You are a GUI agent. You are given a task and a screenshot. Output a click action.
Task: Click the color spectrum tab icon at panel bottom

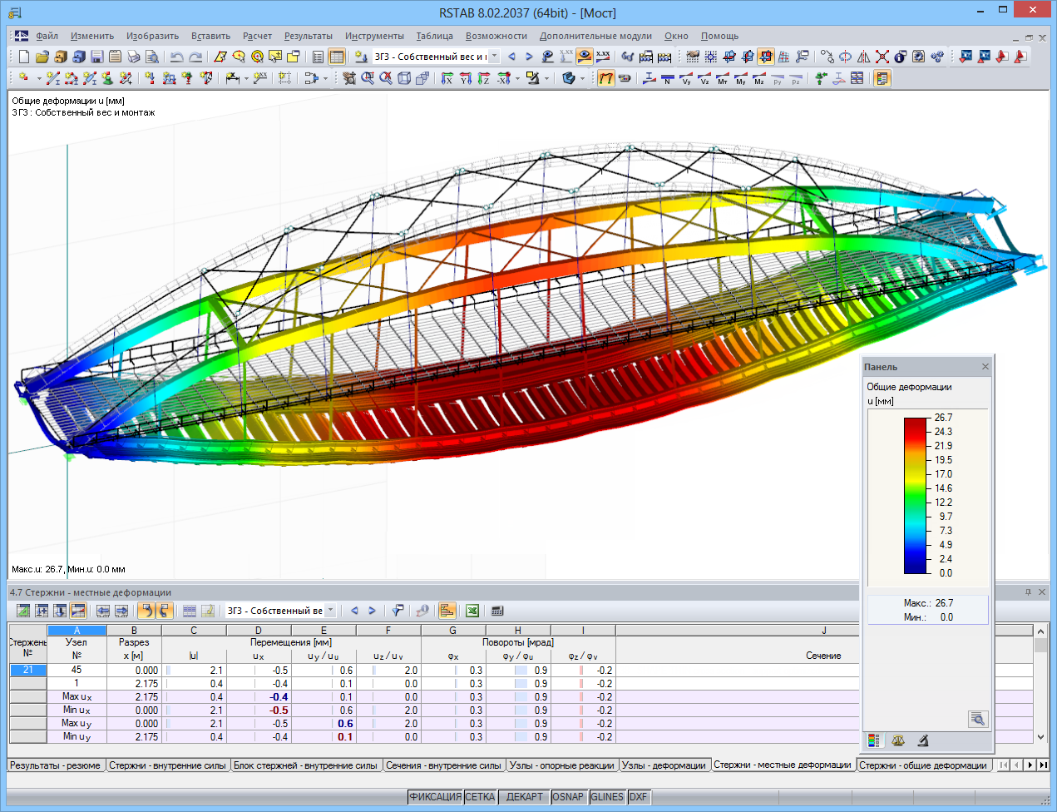[x=873, y=740]
